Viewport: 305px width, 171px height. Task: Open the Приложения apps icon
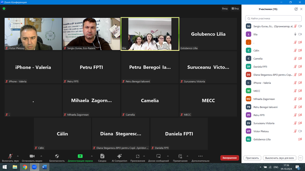[x=137, y=156]
